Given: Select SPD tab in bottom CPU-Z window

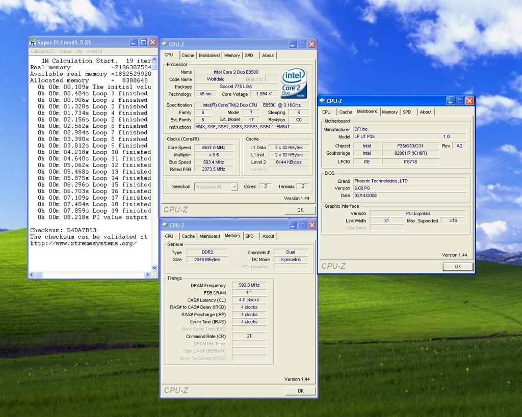Looking at the screenshot, I should [x=249, y=236].
